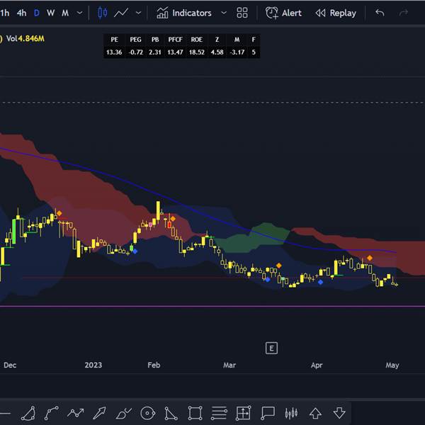
Task: Select the 4h timeframe
Action: point(21,13)
